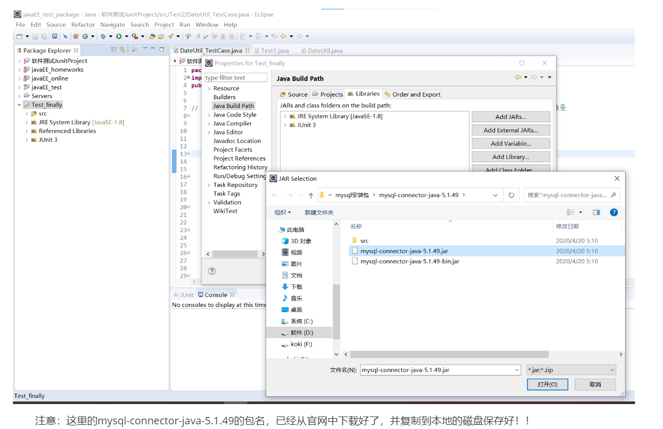Image resolution: width=663 pixels, height=429 pixels.
Task: Click the up-folder arrow in JAR Selection
Action: click(x=310, y=195)
